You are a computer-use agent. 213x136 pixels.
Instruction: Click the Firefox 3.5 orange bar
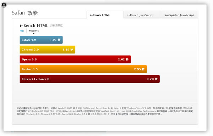tap(83, 69)
